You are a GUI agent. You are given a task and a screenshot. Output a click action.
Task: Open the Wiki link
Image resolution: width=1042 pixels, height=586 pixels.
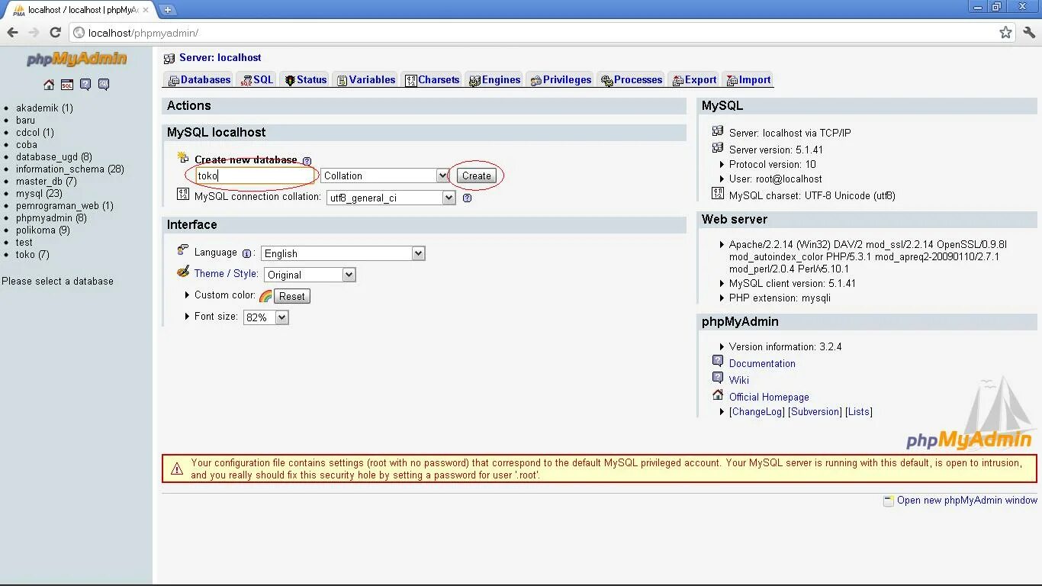point(739,380)
